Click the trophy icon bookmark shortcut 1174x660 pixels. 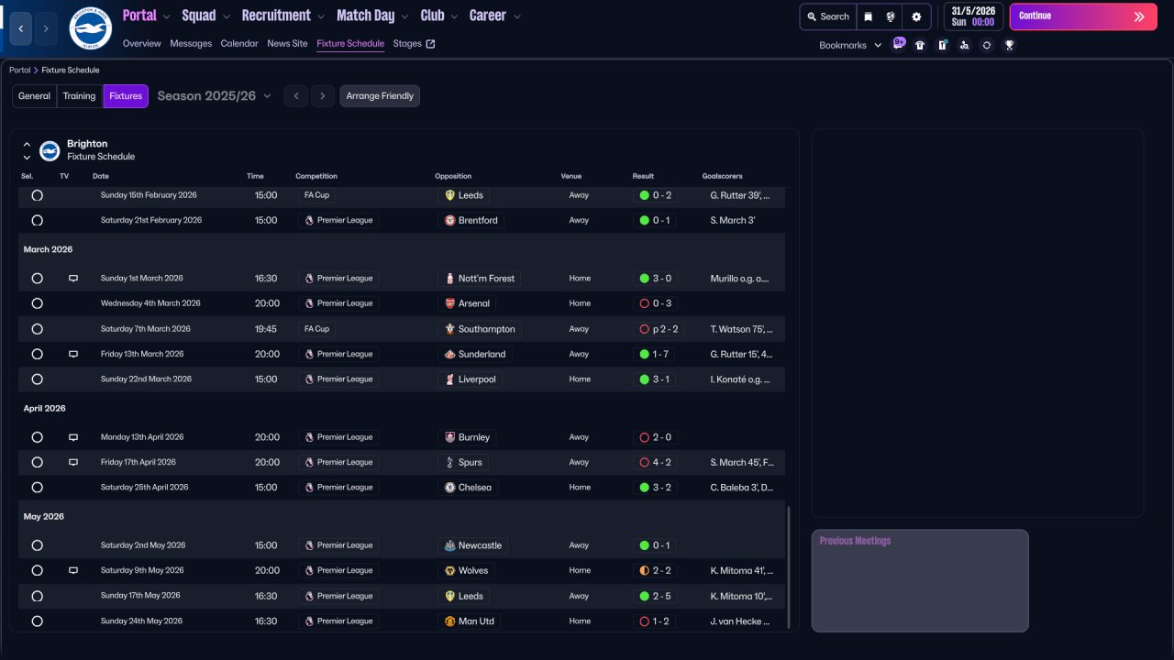coord(1009,45)
